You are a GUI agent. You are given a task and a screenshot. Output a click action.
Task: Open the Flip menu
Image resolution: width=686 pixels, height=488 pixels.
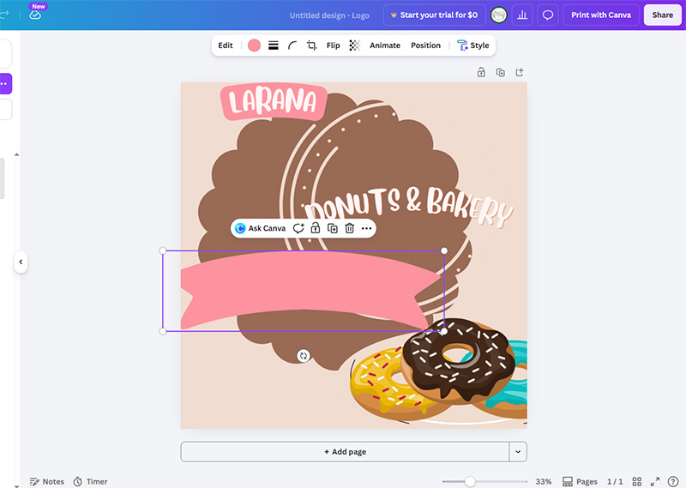(333, 45)
